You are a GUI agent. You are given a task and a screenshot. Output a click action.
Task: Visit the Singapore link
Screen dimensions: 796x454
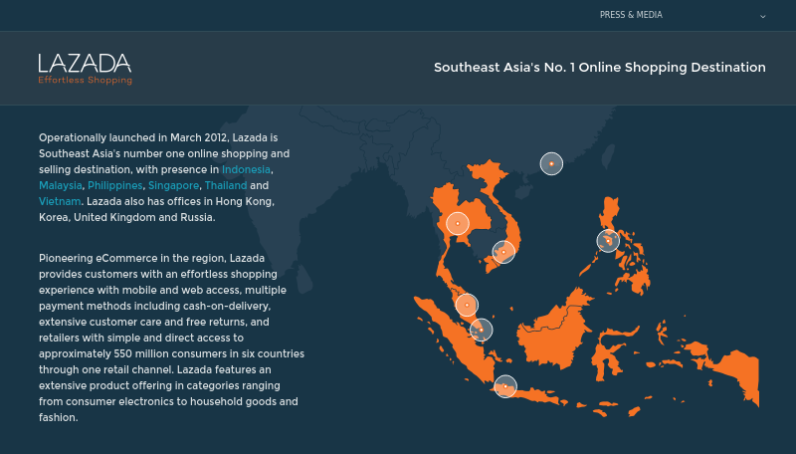(x=173, y=185)
